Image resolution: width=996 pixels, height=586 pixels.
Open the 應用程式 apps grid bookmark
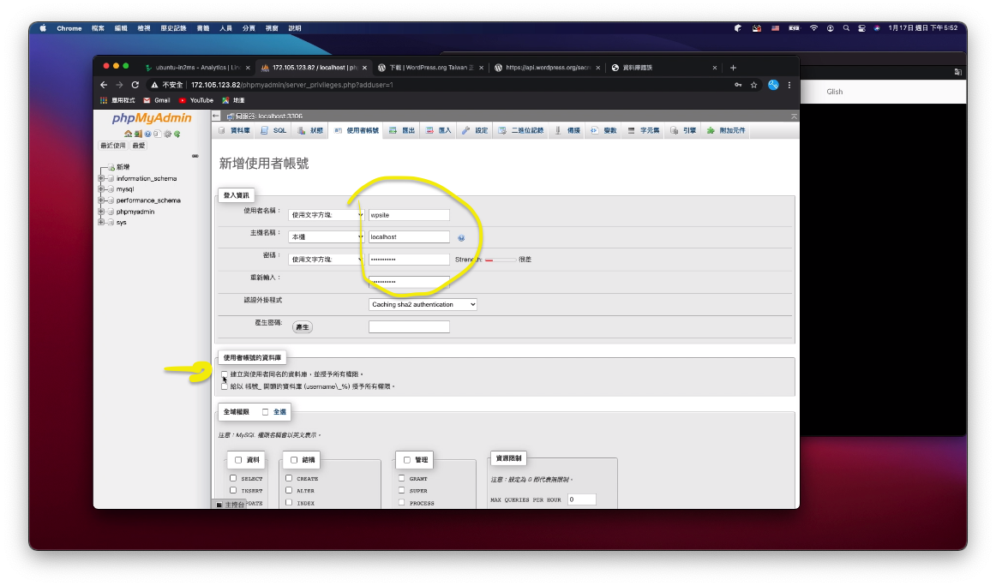click(117, 100)
